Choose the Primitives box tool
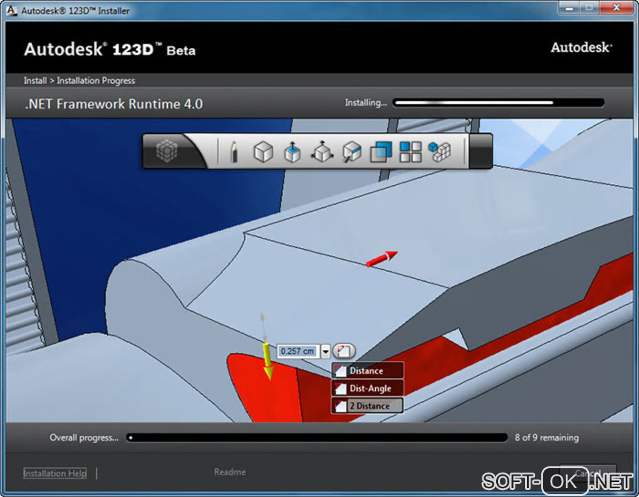Screen dimensions: 639x497 coord(263,152)
